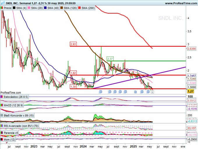Click the 100 stochastic scale label
Screen dimensions: 198x149
190,96
